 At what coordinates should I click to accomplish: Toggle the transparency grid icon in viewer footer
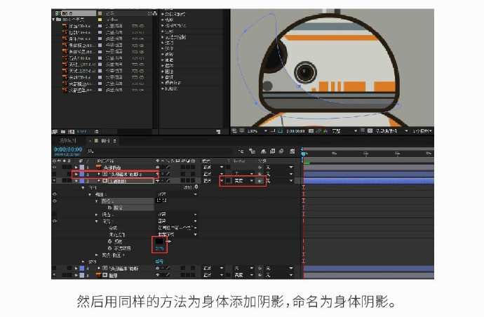point(370,131)
